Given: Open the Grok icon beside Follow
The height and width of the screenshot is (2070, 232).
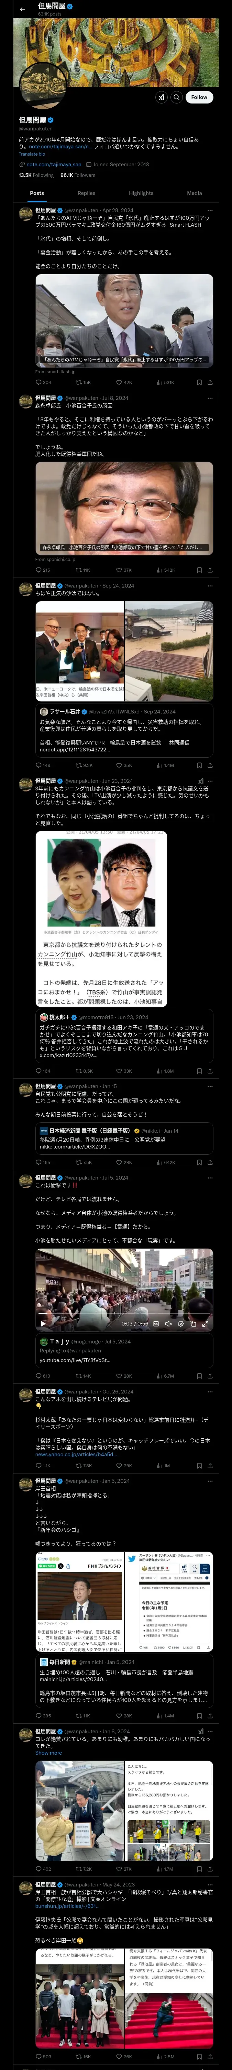Looking at the screenshot, I should pos(161,97).
